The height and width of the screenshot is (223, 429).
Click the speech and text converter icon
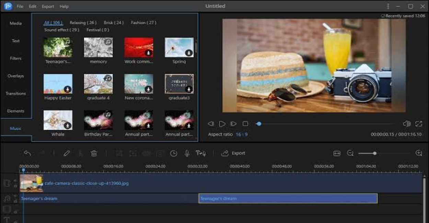pos(201,153)
